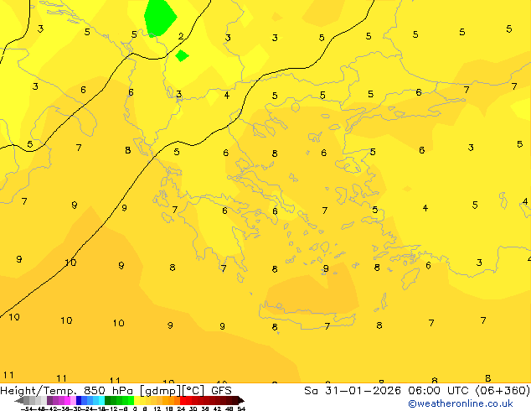Click the "850 hPa" pressure level label

[x=108, y=391]
